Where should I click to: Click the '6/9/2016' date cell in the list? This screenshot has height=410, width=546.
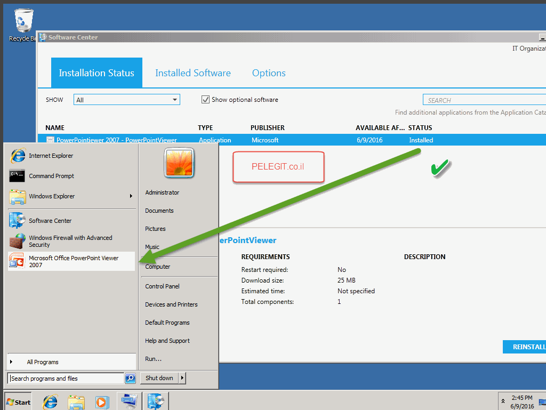[x=370, y=140]
